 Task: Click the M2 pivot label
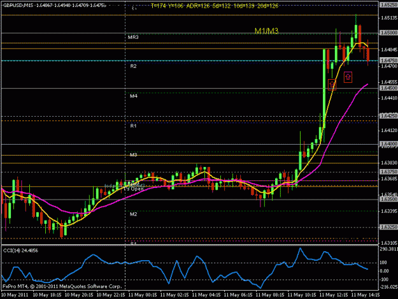coord(134,214)
